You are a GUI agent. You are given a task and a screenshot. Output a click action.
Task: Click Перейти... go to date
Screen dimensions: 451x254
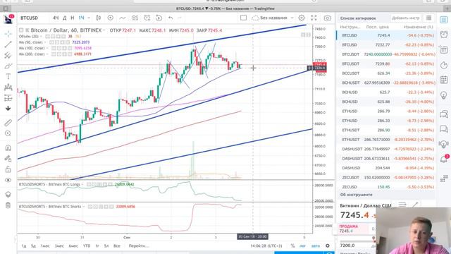click(x=139, y=246)
